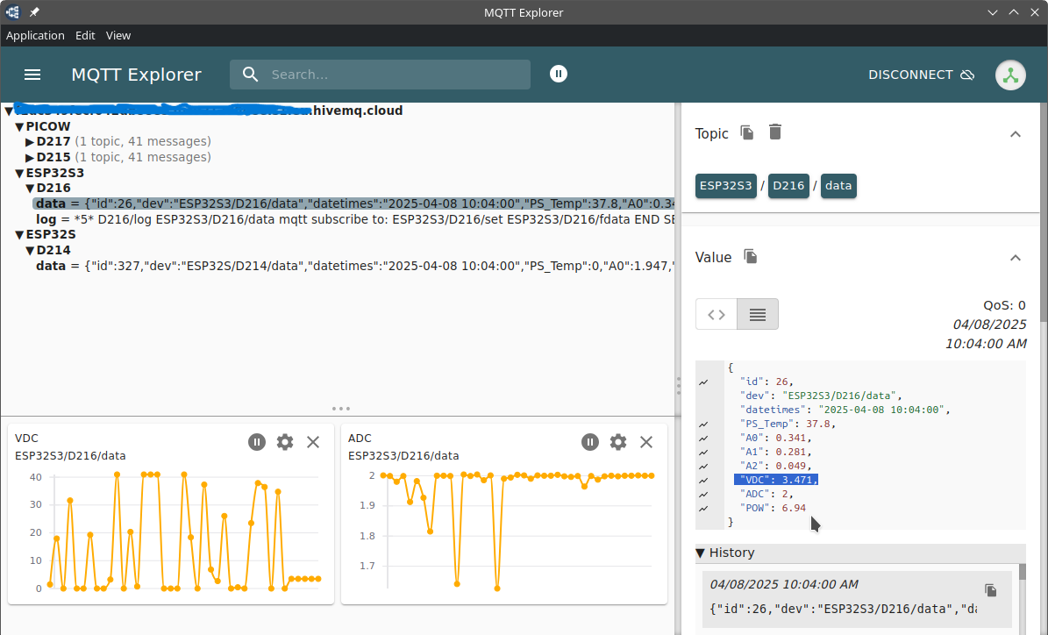Expand the D217 topic node
The height and width of the screenshot is (635, 1048).
(30, 142)
